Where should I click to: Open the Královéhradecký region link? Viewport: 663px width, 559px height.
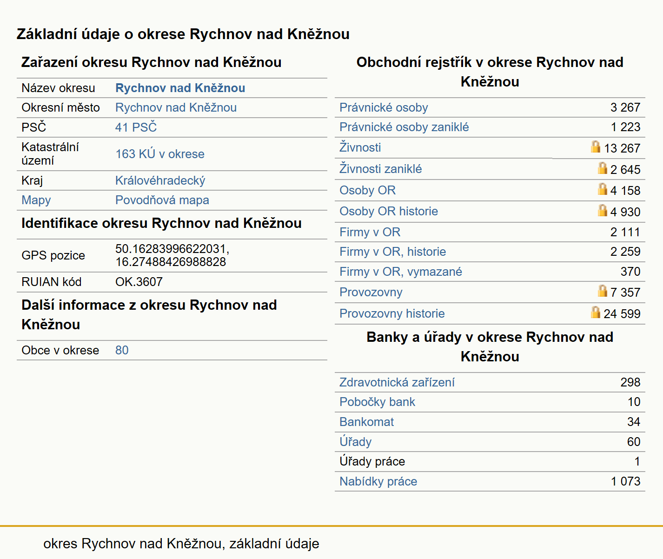point(160,180)
